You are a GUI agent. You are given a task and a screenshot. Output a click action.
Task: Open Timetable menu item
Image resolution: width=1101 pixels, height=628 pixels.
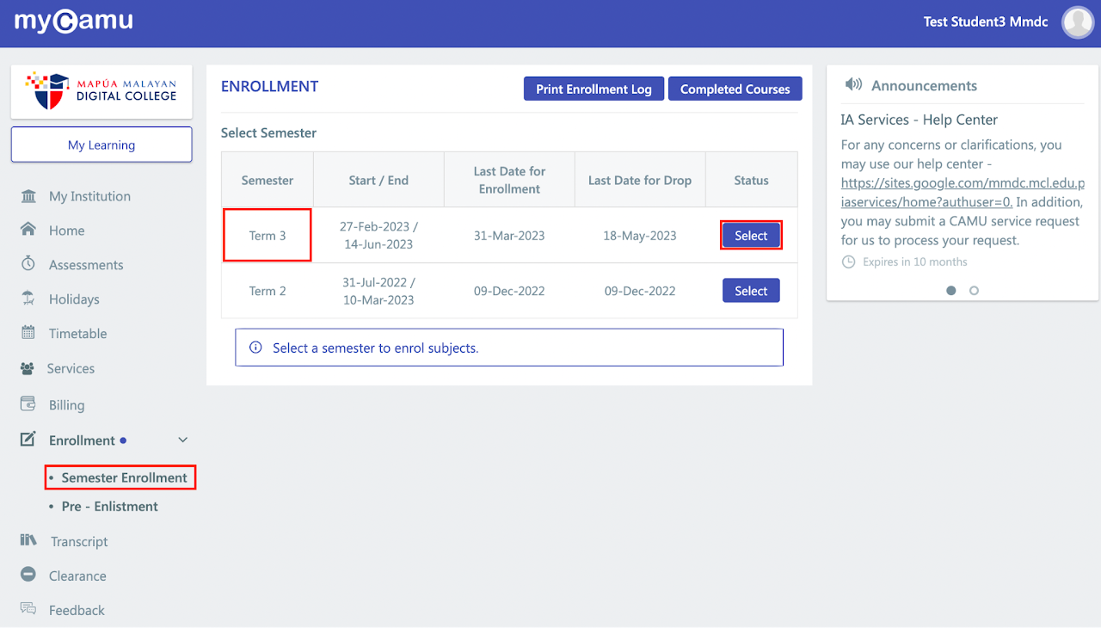[77, 334]
